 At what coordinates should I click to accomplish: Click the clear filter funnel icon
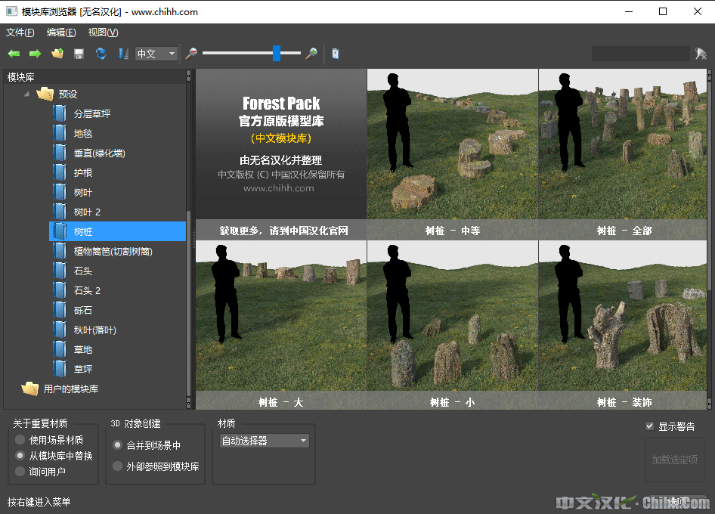click(x=701, y=54)
